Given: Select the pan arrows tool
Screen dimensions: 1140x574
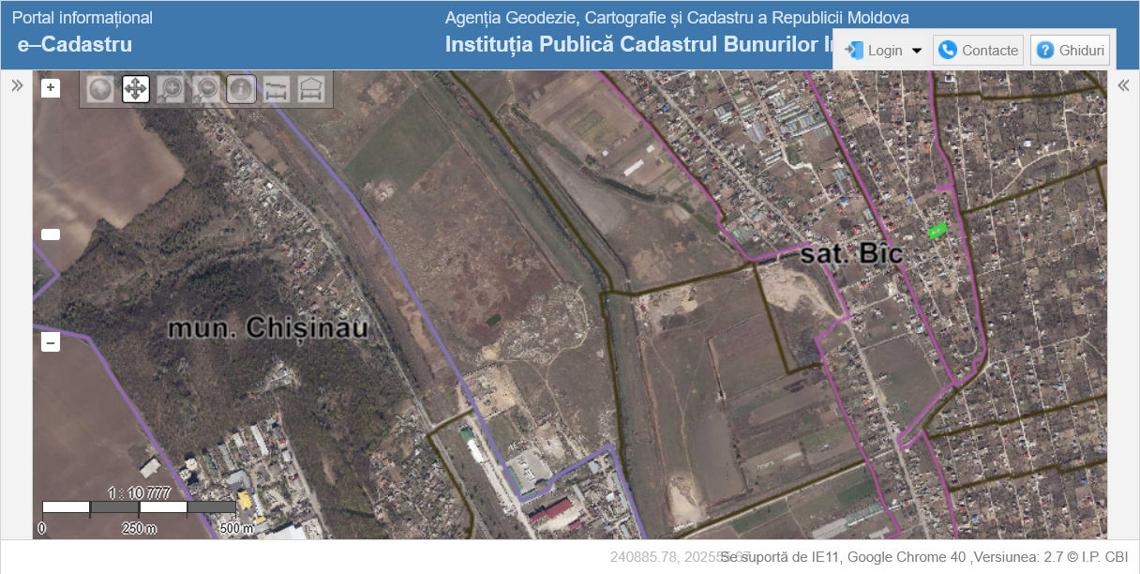Looking at the screenshot, I should pyautogui.click(x=136, y=89).
